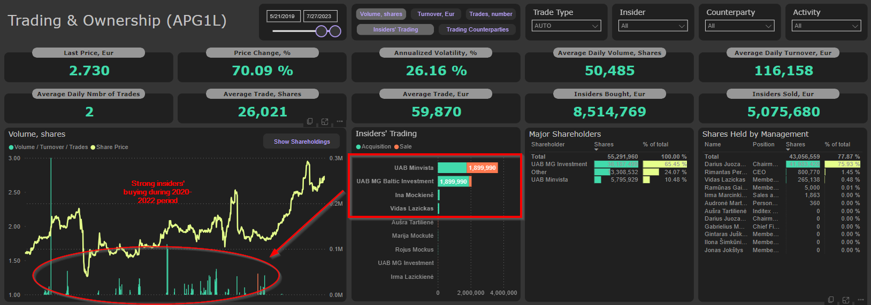
Task: Click Show Shareholdings button
Action: click(302, 142)
